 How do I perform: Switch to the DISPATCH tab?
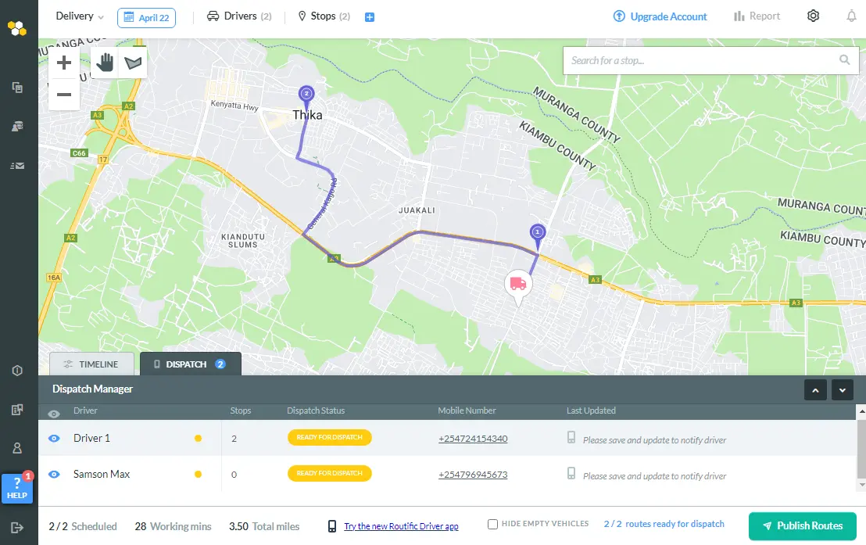click(x=186, y=364)
